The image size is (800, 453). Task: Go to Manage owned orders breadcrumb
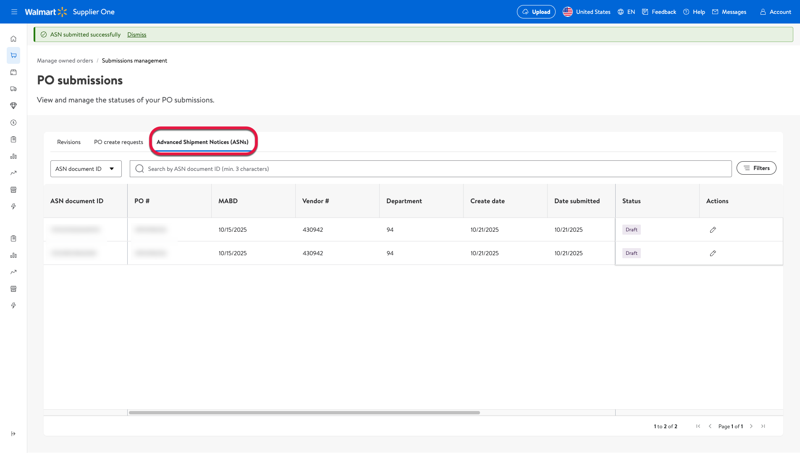(65, 61)
